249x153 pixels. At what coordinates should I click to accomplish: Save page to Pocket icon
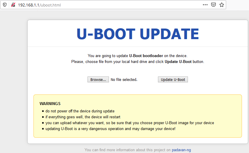point(213,5)
